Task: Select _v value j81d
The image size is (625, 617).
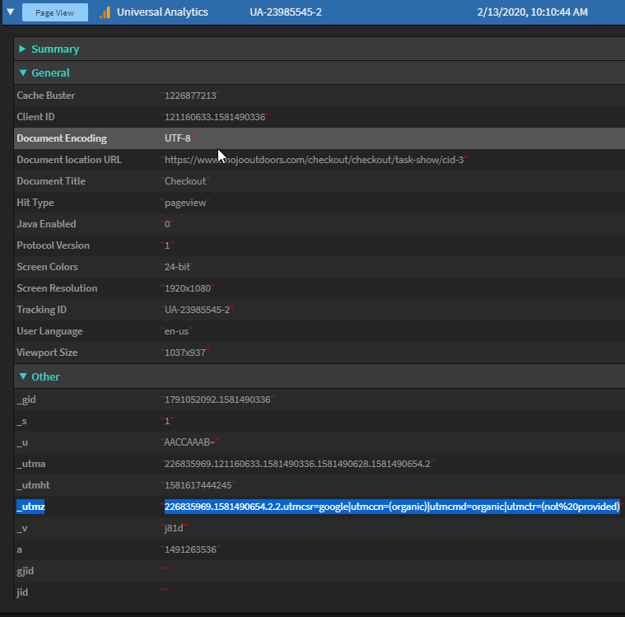Action: pos(174,529)
